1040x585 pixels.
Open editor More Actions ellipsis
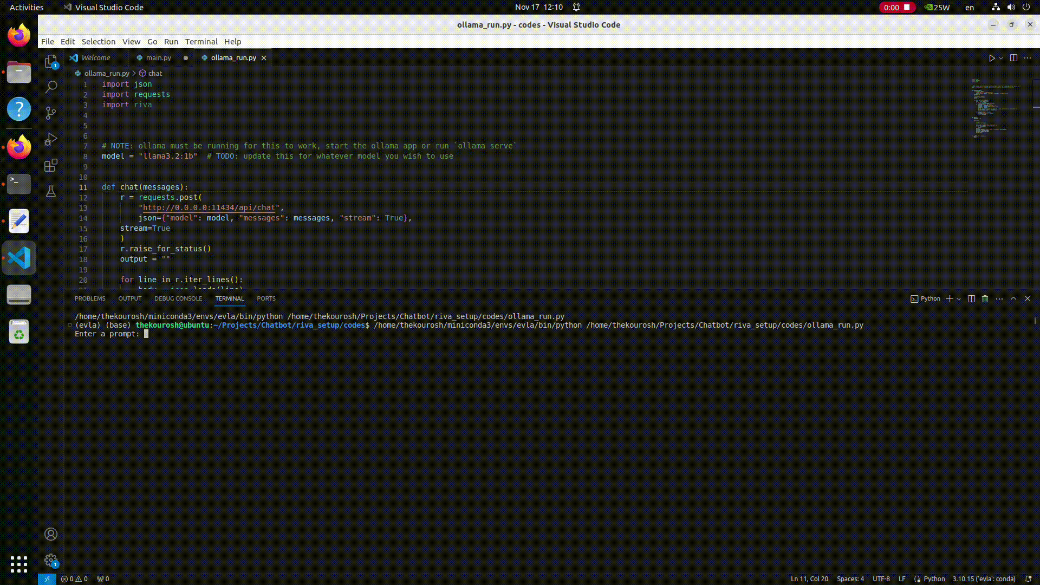pyautogui.click(x=1028, y=58)
